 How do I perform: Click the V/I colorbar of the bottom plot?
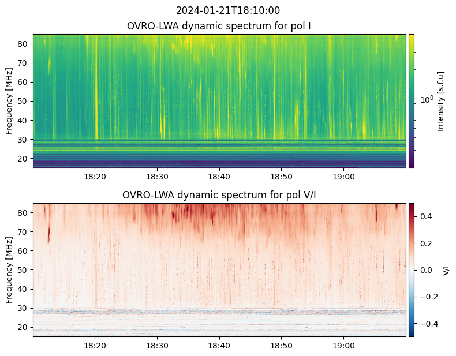click(x=412, y=269)
